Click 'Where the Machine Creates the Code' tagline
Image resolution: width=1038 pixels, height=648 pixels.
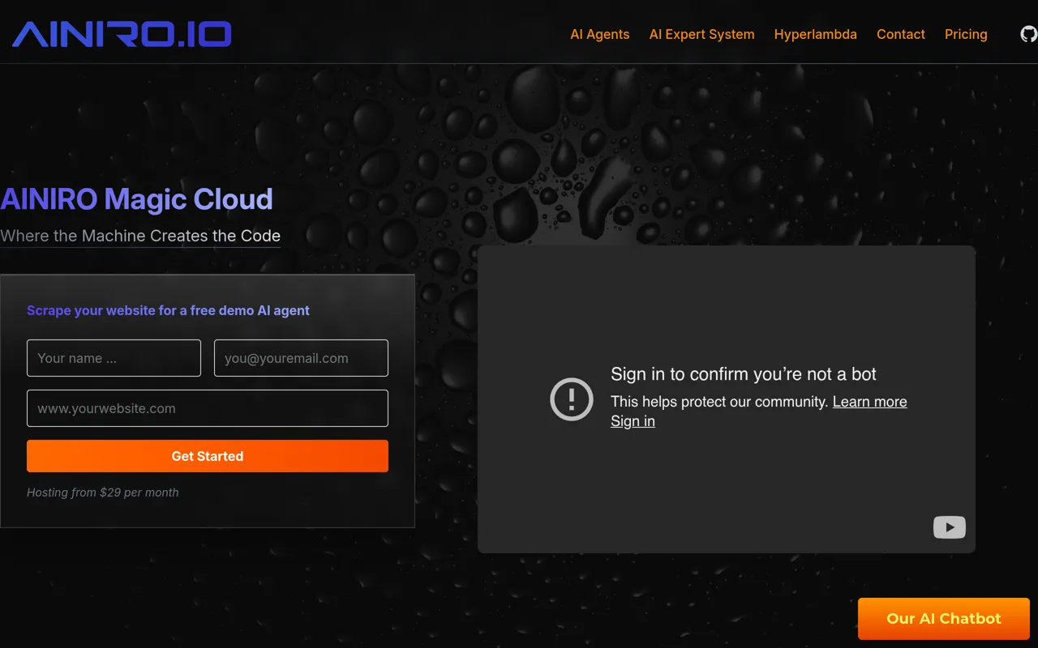click(x=140, y=236)
